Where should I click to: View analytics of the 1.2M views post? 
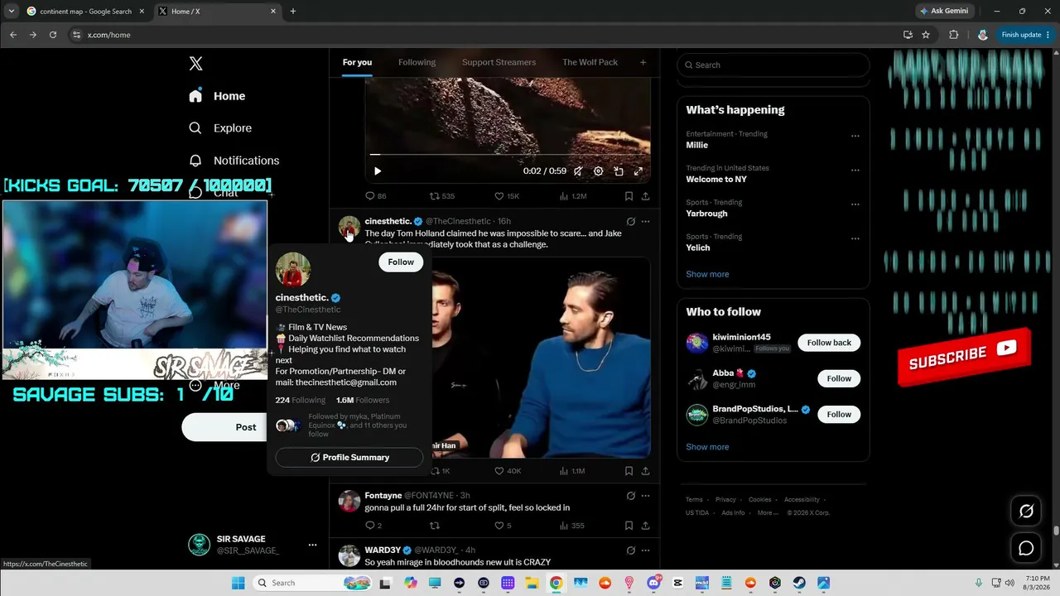tap(573, 196)
